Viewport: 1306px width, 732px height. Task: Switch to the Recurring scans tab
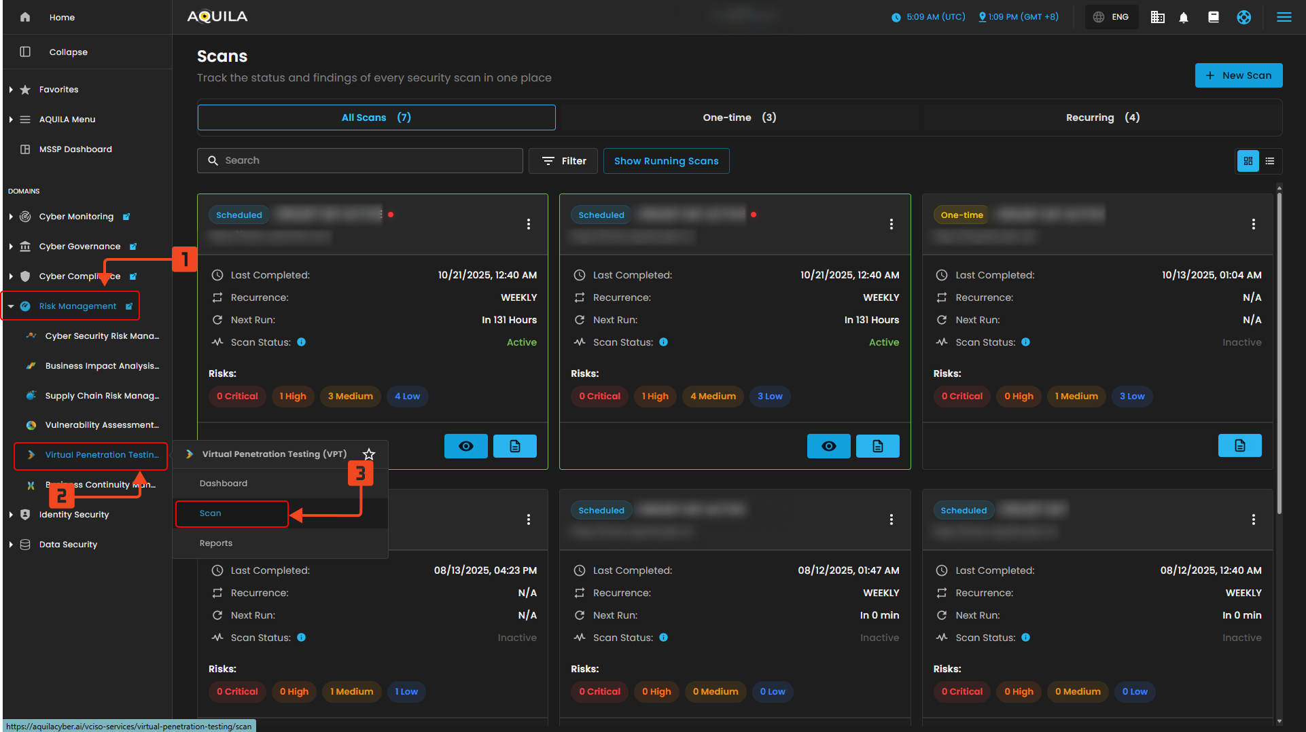(x=1102, y=117)
